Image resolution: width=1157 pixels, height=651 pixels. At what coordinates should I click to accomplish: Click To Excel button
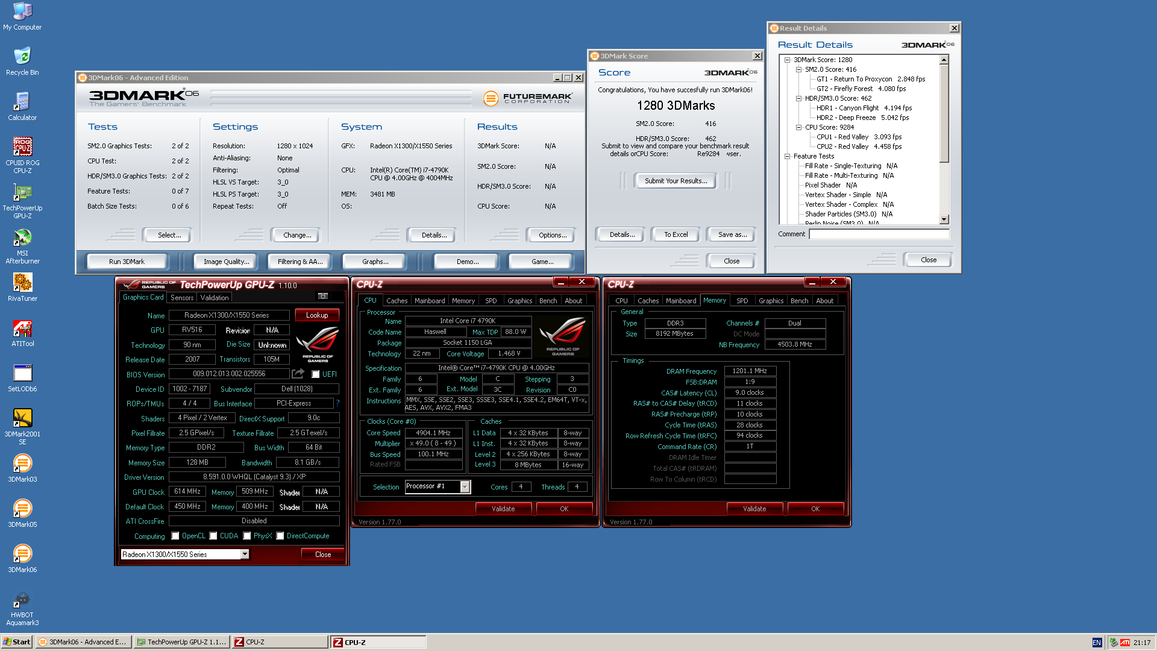tap(676, 234)
